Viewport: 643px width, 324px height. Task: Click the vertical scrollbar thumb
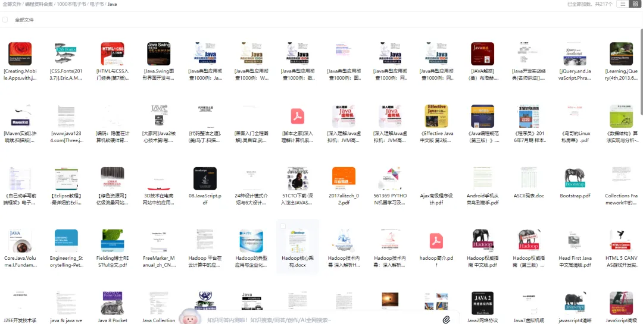pos(641,72)
